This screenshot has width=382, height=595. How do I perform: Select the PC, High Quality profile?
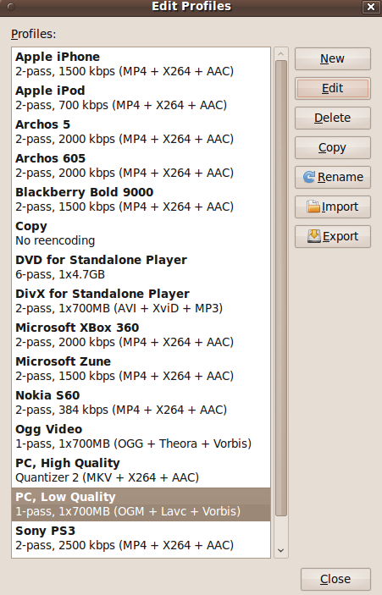(141, 470)
